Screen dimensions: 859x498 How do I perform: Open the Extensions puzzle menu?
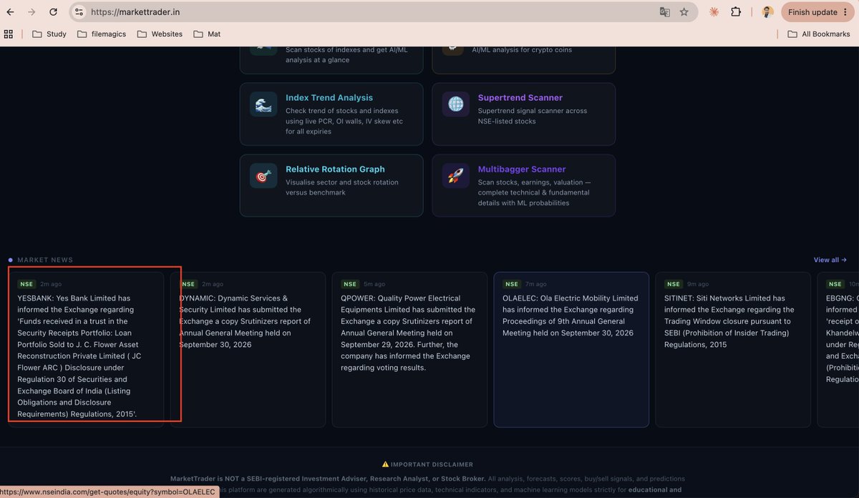point(736,12)
